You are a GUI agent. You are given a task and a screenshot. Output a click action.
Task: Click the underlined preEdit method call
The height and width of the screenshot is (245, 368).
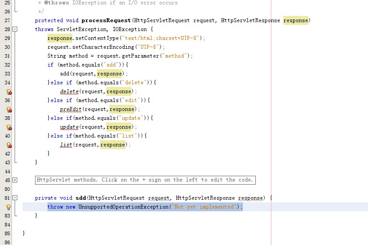click(x=70, y=109)
